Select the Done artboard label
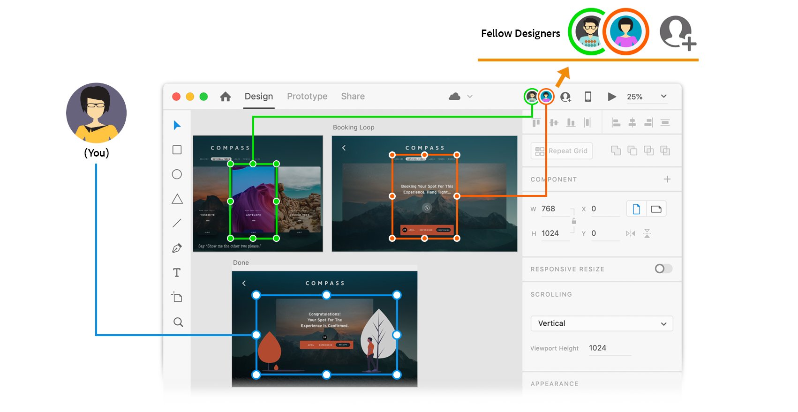 tap(241, 262)
